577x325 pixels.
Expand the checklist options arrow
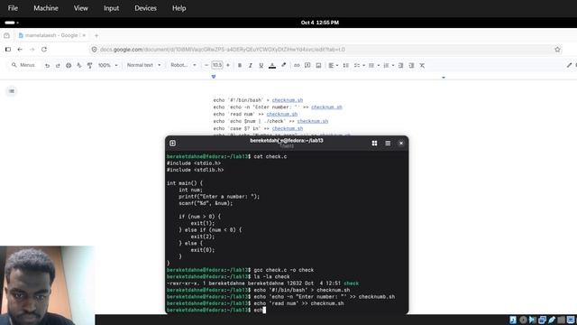(x=363, y=66)
